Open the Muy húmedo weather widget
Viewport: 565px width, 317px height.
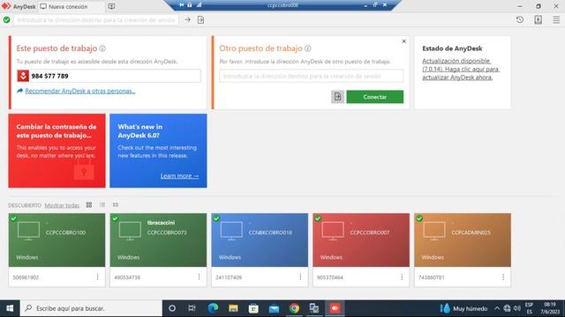tap(463, 308)
